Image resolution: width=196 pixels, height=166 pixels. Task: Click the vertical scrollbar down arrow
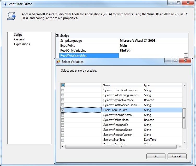click(x=185, y=142)
